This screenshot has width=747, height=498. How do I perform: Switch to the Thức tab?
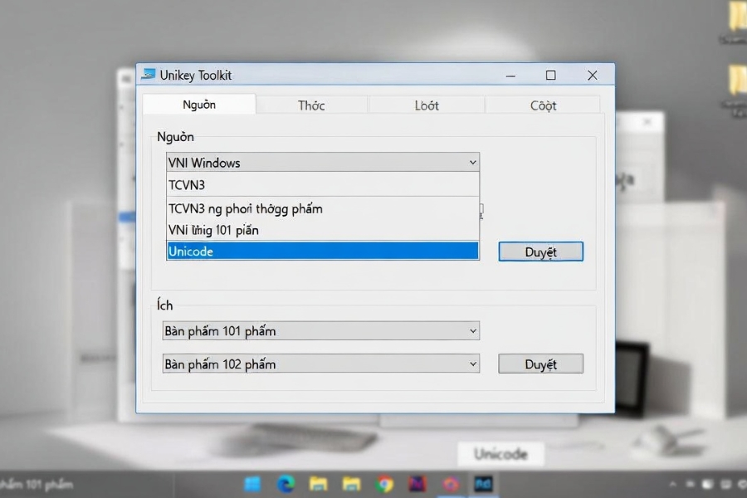[312, 105]
